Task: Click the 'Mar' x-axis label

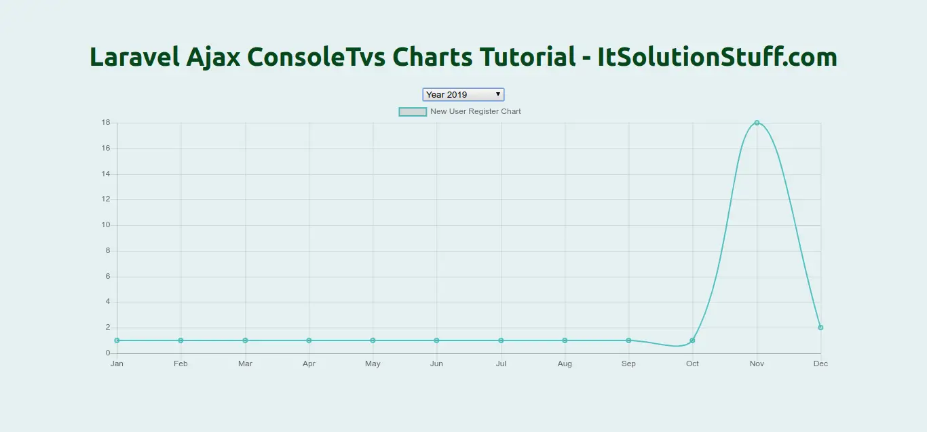Action: coord(245,364)
